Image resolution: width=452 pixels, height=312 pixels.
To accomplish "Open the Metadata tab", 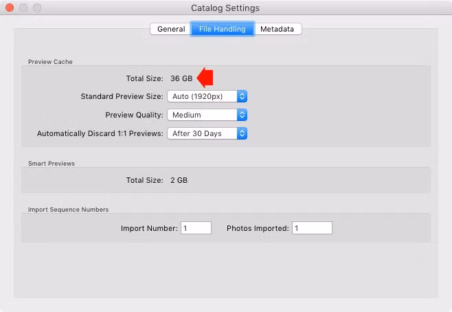I will [278, 29].
